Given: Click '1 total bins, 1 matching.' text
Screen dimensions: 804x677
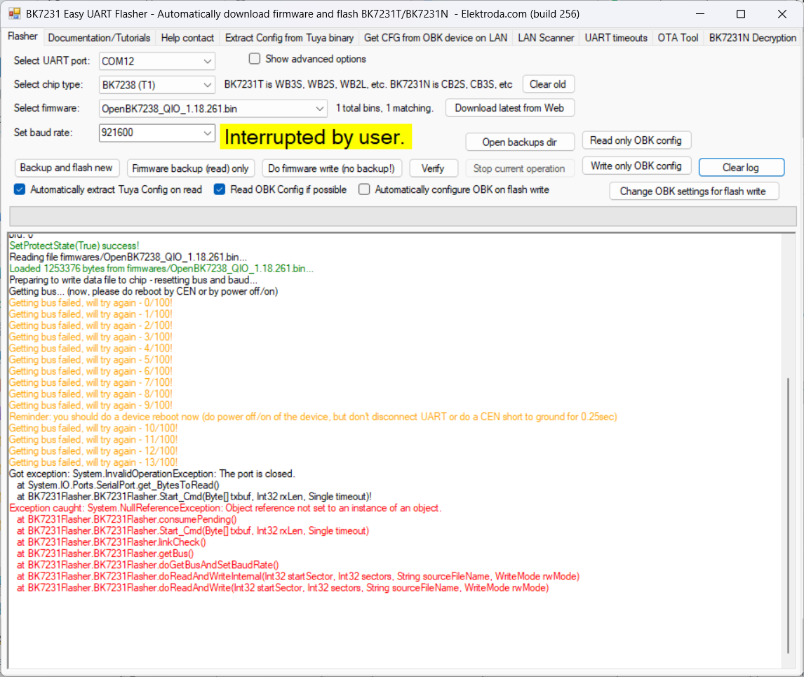Looking at the screenshot, I should coord(384,108).
